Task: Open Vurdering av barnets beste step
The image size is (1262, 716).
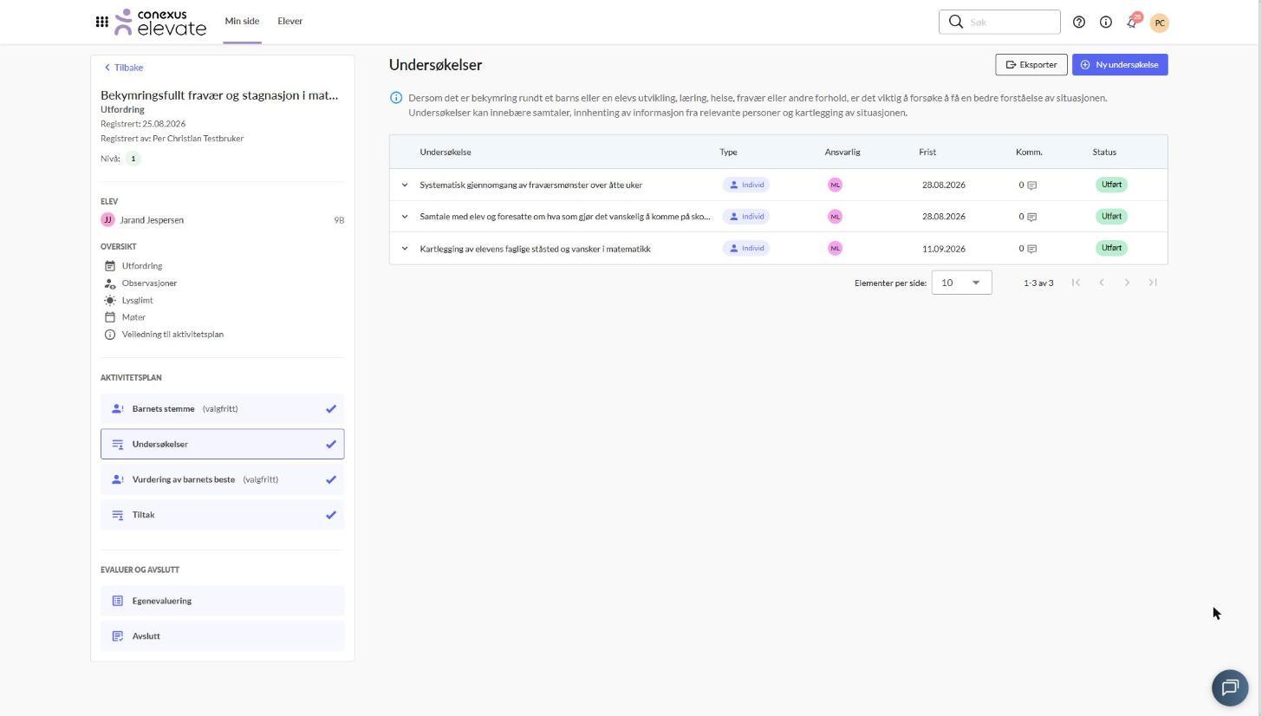Action: (x=222, y=479)
